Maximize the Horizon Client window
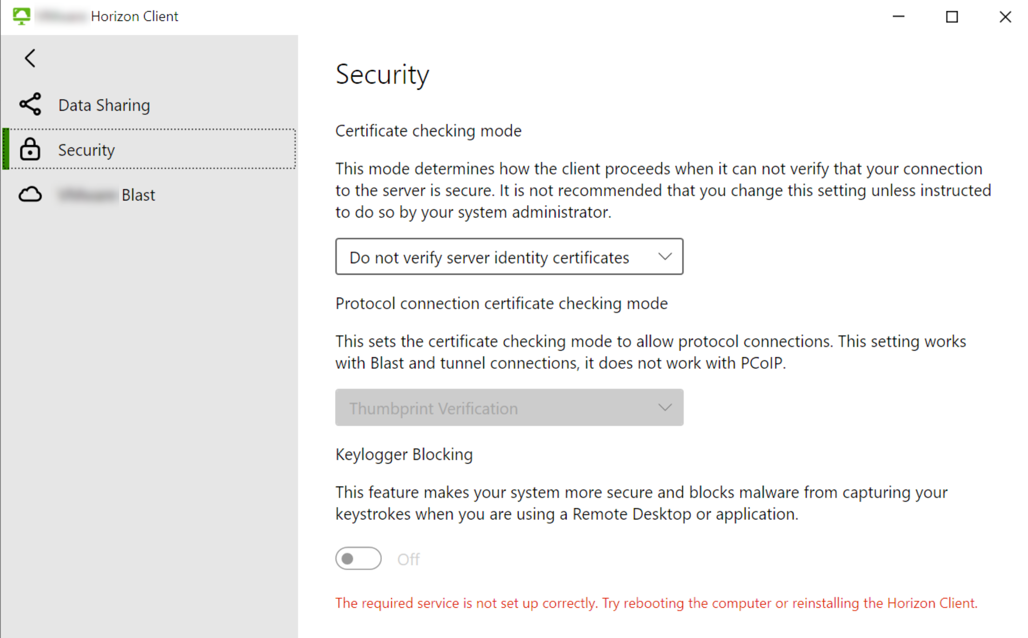The width and height of the screenshot is (1028, 638). [x=952, y=17]
